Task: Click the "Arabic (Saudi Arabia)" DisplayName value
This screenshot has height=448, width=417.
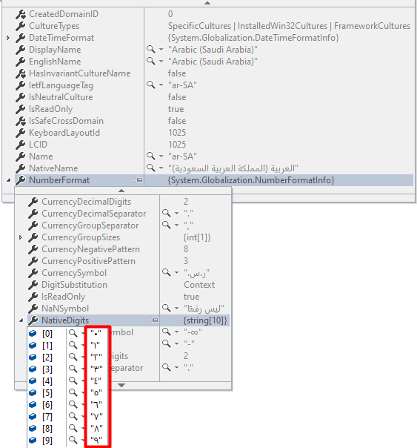Action: click(213, 50)
